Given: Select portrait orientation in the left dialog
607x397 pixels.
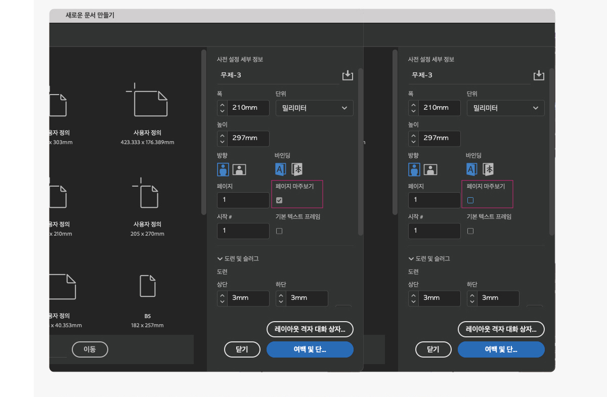Looking at the screenshot, I should (x=223, y=169).
